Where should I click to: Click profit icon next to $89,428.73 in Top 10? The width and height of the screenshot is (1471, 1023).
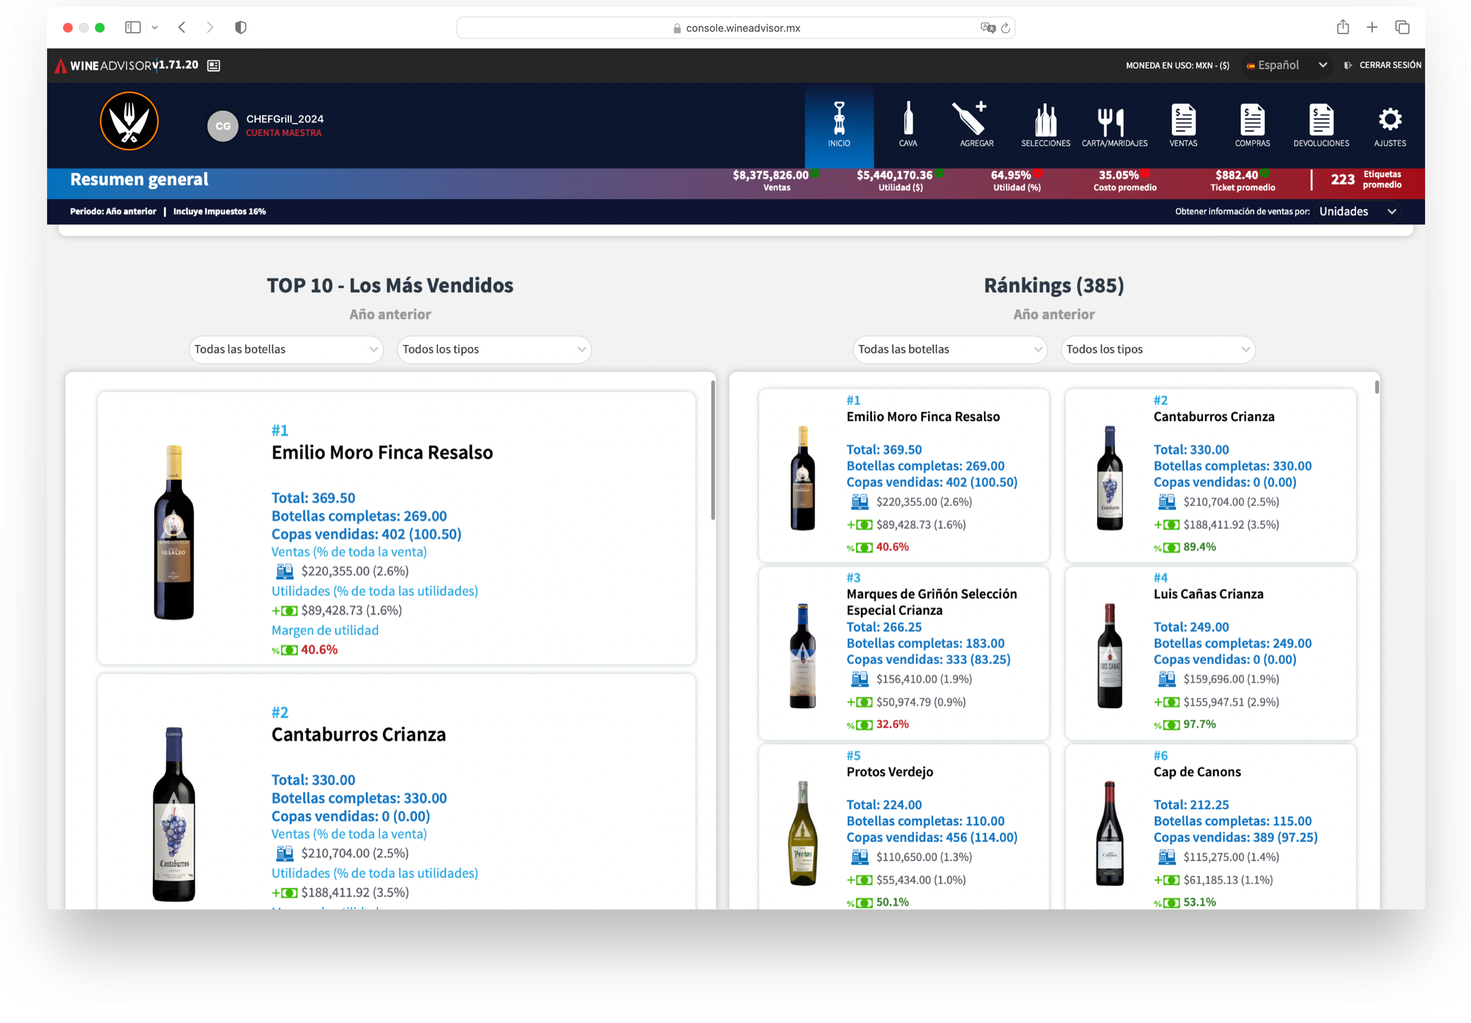[284, 611]
